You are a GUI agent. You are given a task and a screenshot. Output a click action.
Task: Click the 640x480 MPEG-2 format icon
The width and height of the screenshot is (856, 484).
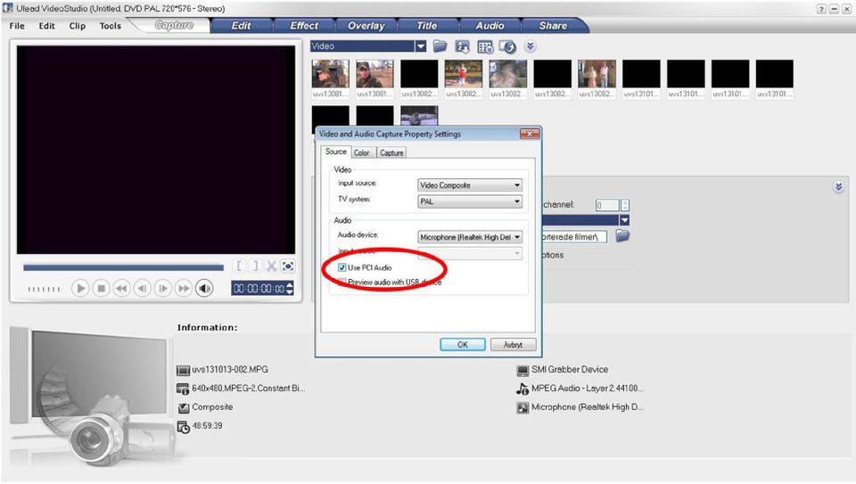tap(183, 389)
